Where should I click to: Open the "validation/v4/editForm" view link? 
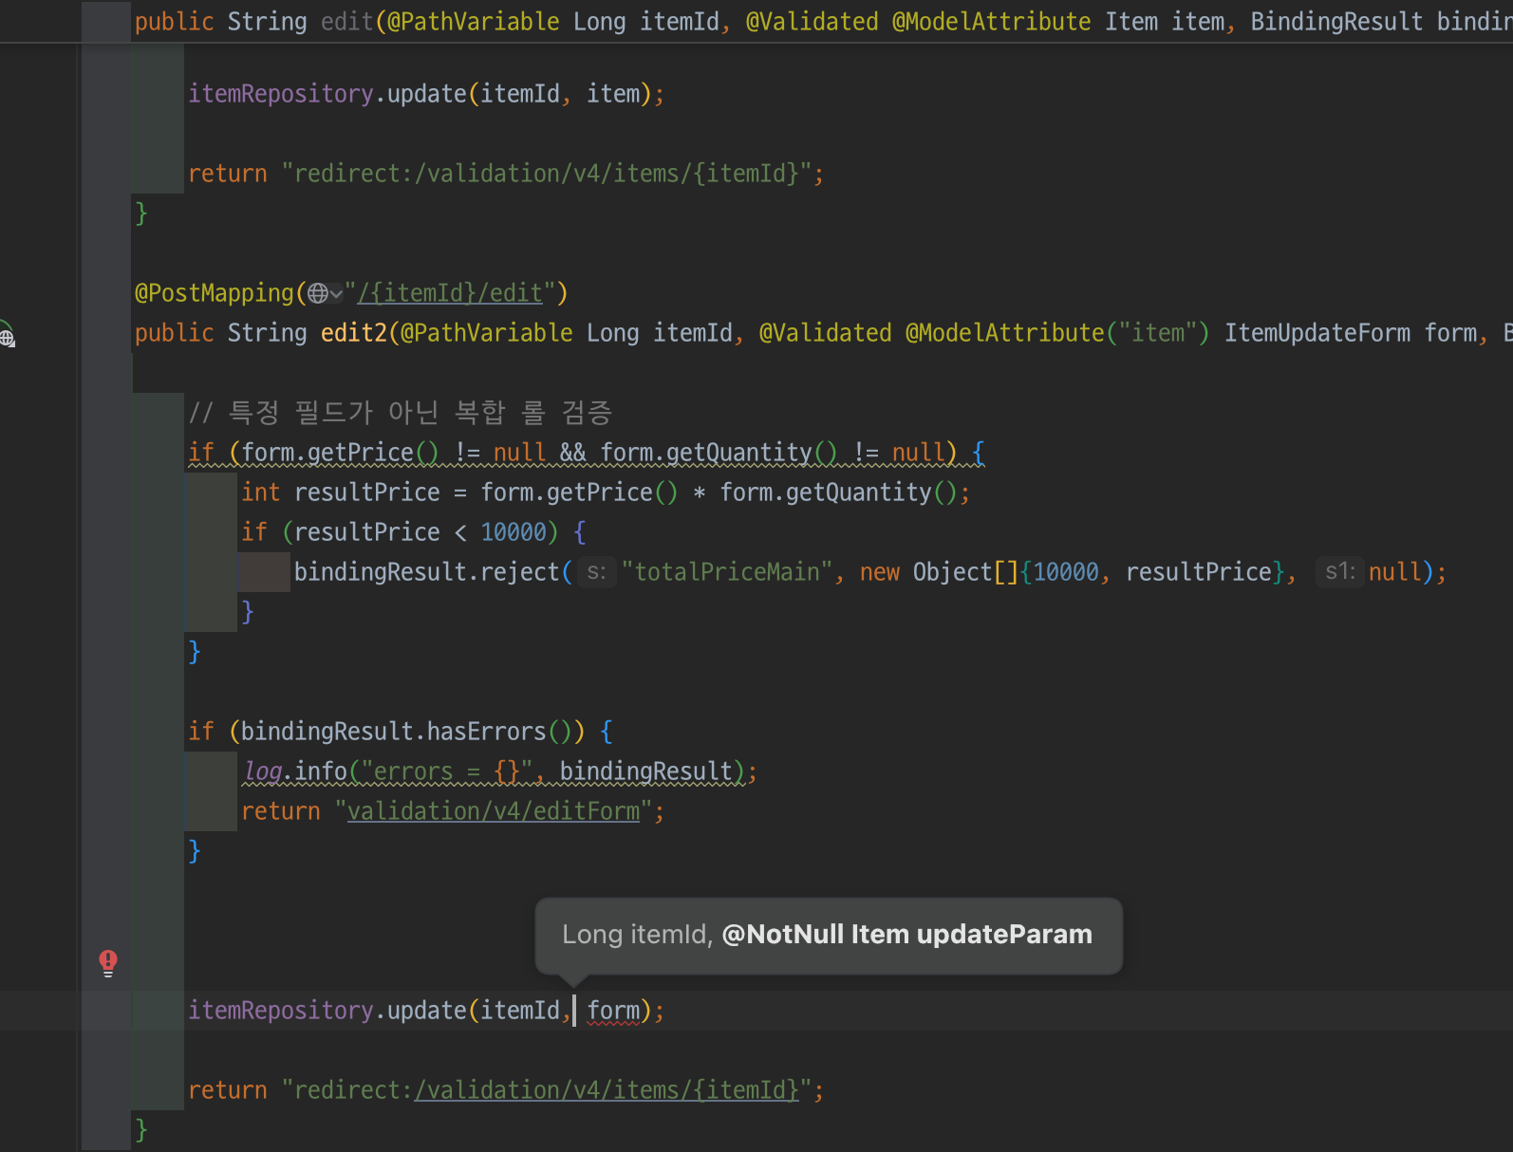[494, 811]
